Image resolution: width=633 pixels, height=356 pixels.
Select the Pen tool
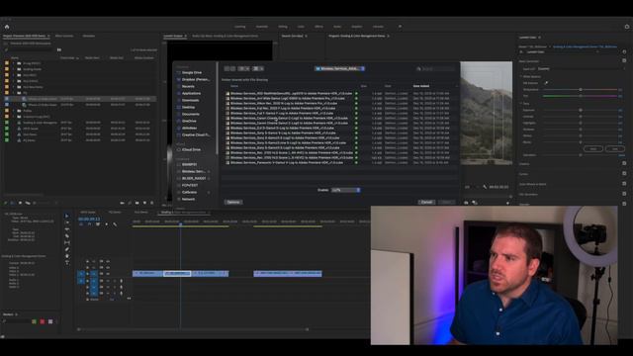(x=67, y=249)
